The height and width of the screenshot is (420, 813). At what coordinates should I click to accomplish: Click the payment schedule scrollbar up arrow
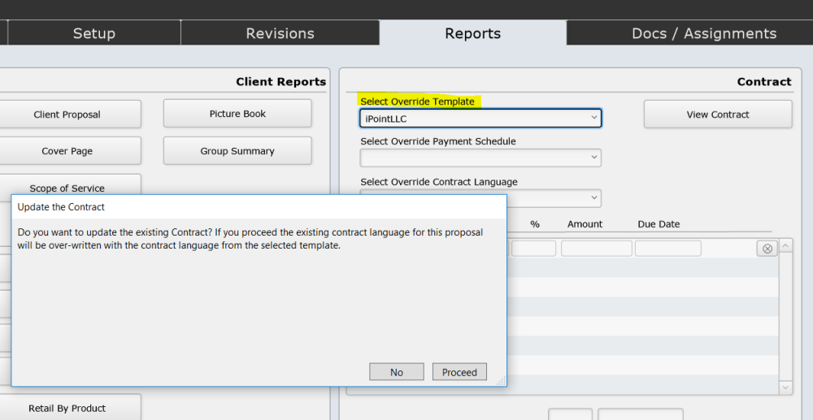tap(785, 245)
